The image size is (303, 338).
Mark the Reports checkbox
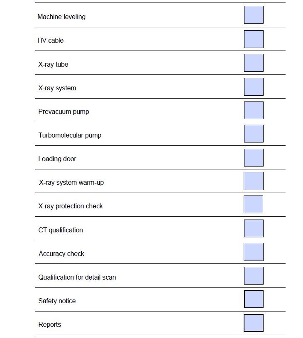tap(254, 323)
